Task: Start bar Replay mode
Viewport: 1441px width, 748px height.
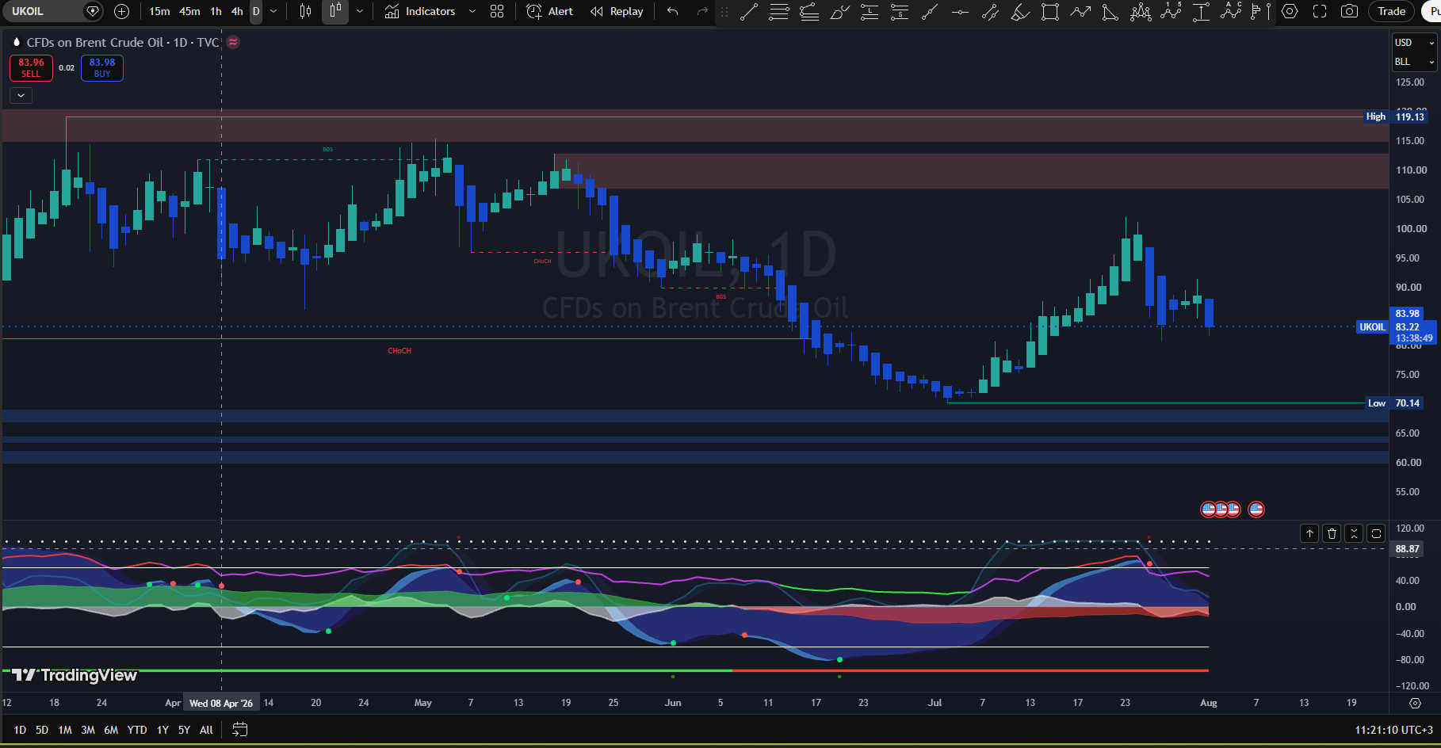Action: 617,11
